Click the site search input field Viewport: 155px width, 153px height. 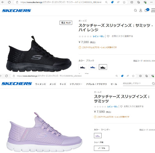137,83
